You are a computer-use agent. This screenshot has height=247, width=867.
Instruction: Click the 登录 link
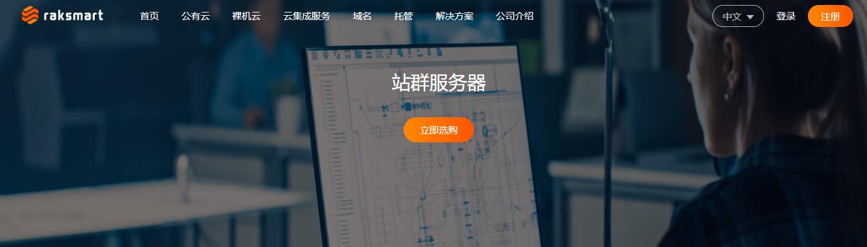[x=786, y=16]
